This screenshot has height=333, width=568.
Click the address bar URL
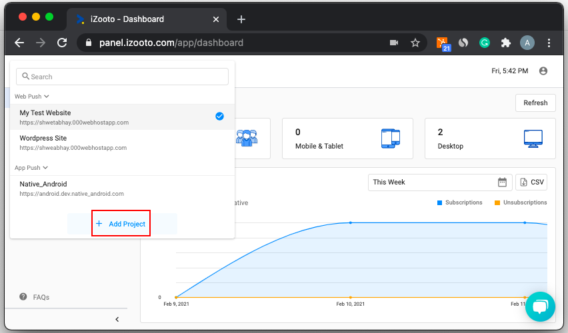[x=171, y=43]
